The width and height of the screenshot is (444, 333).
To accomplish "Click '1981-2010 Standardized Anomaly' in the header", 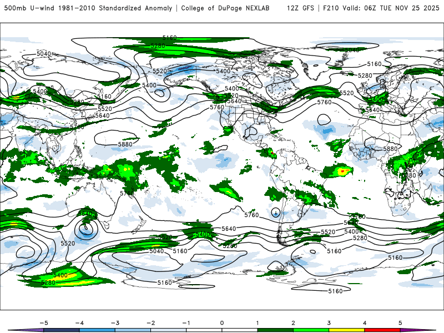I will 115,8.
